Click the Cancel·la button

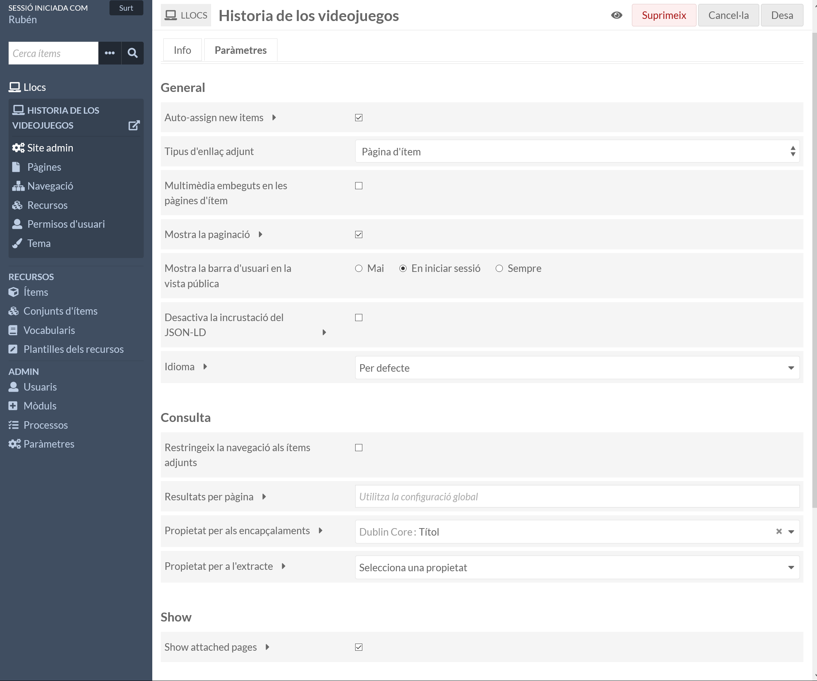coord(728,15)
